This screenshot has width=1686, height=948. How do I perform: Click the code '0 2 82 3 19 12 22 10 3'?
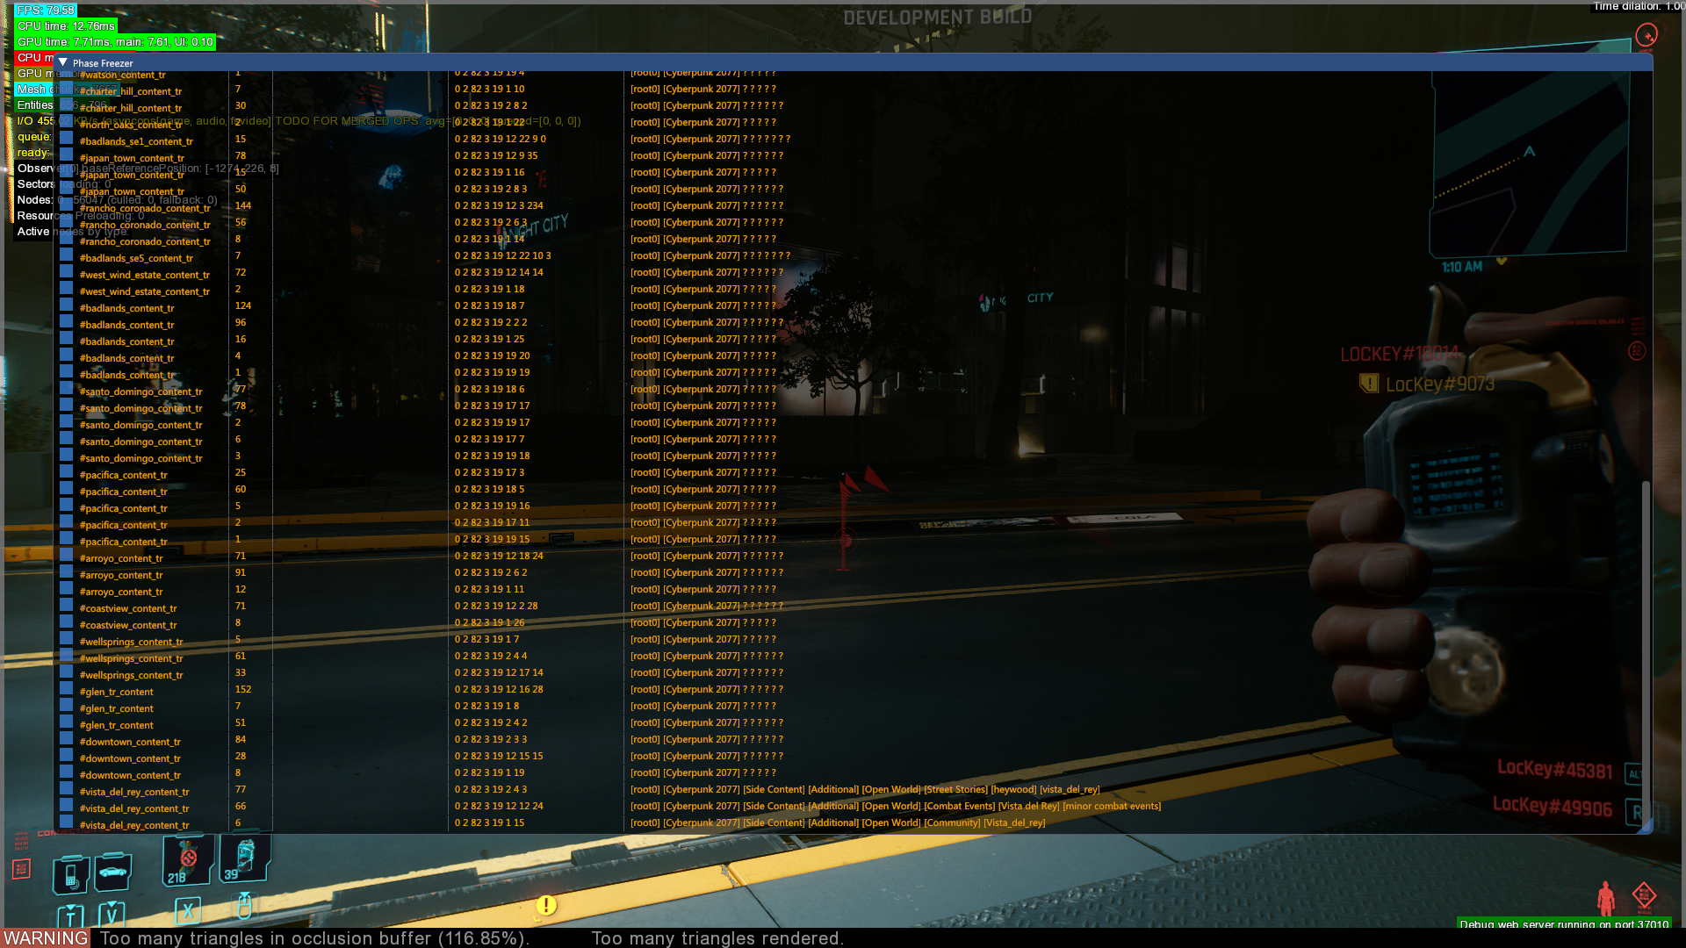pyautogui.click(x=503, y=255)
